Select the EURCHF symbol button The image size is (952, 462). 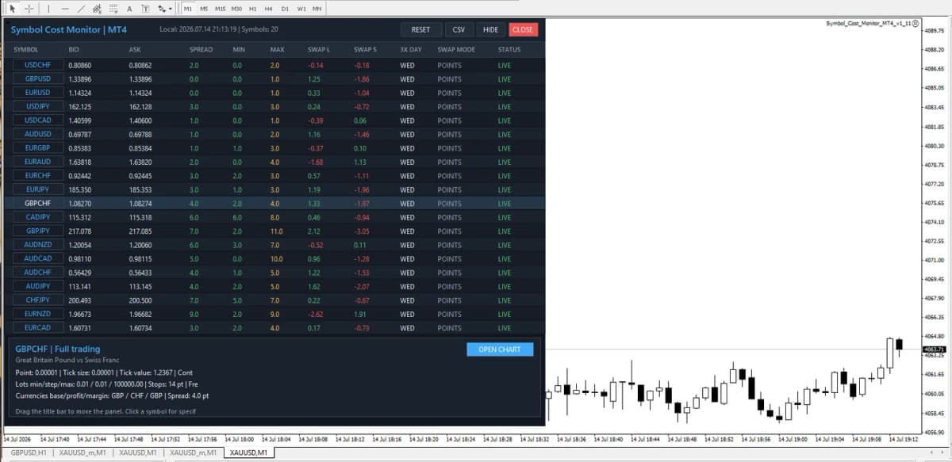pos(37,176)
